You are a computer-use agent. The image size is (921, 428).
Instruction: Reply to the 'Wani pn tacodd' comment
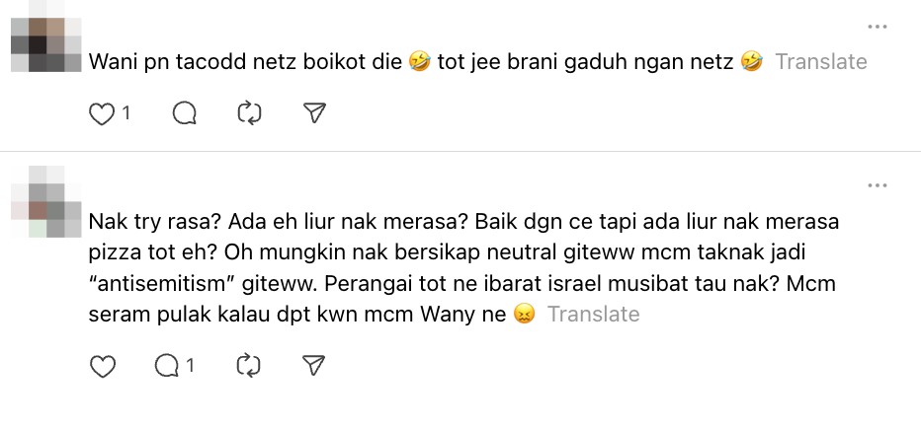tap(185, 114)
